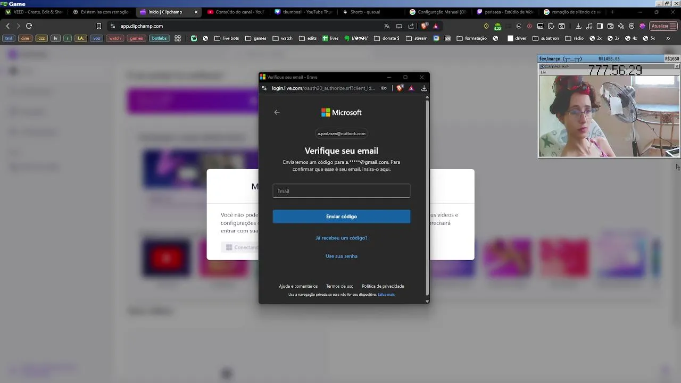Switch to 'Conteúdo do canal' YouTube tab

click(x=237, y=12)
